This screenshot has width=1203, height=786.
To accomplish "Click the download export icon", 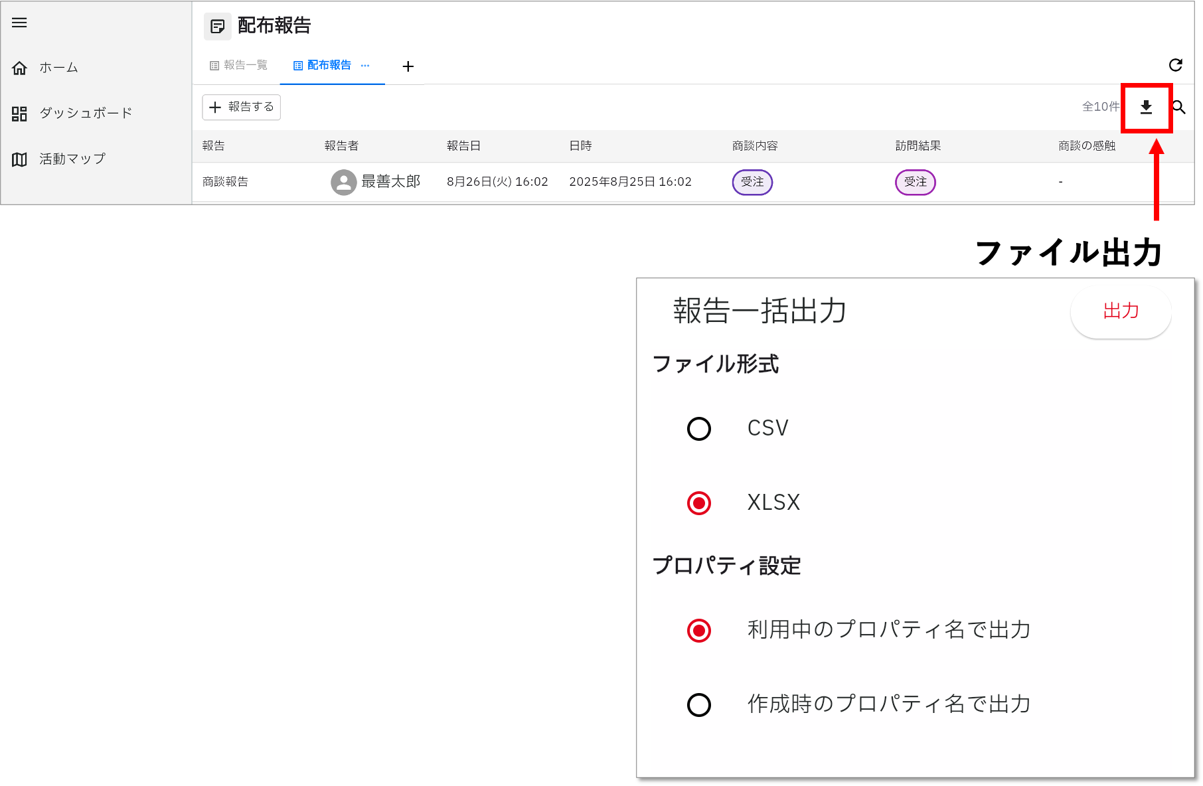I will coord(1146,108).
